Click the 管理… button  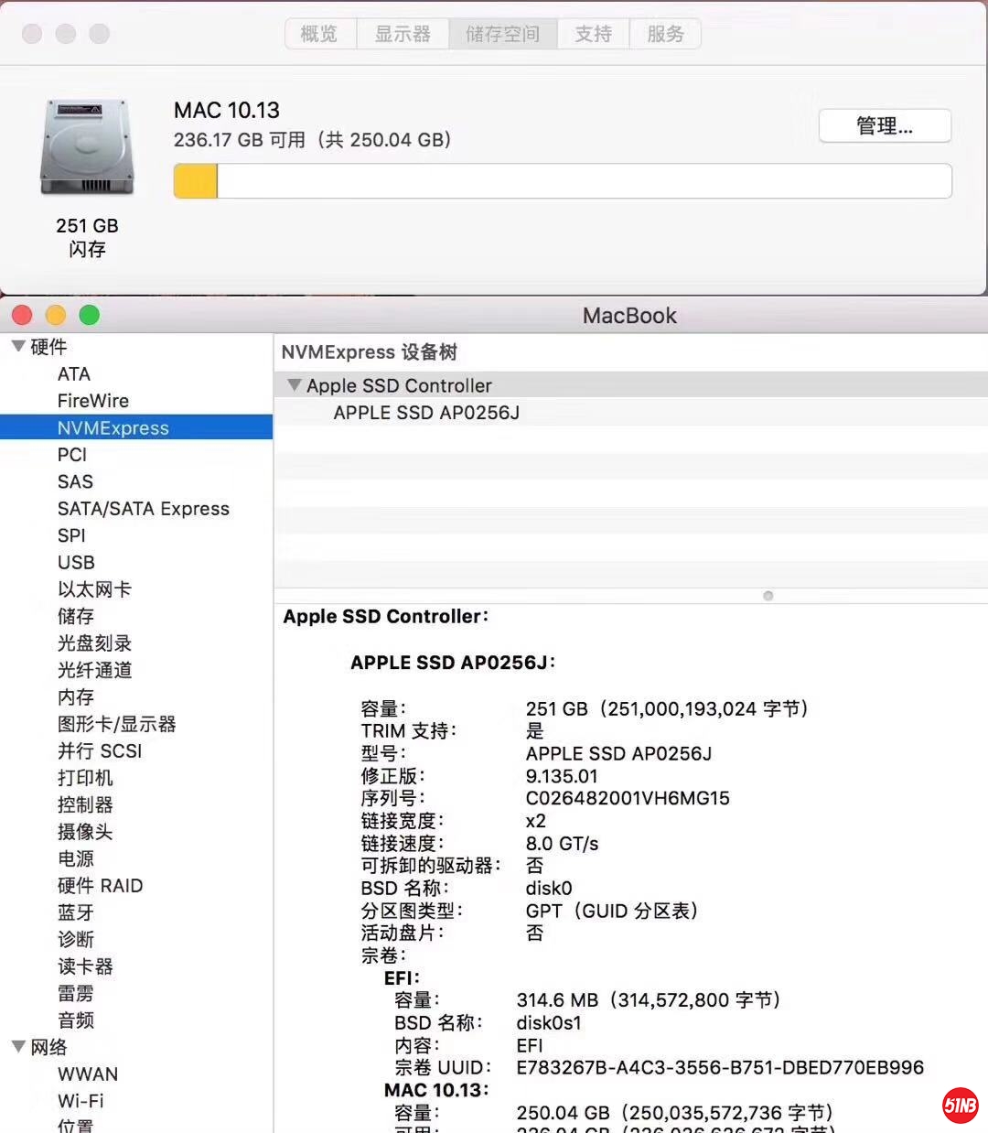[x=884, y=125]
